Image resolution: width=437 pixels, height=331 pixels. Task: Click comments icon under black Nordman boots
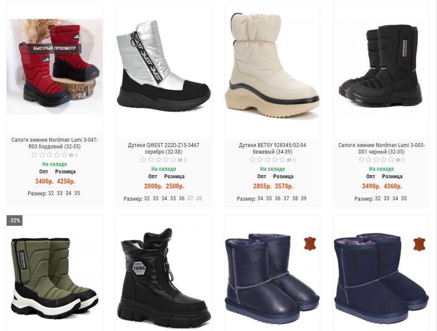point(398,160)
